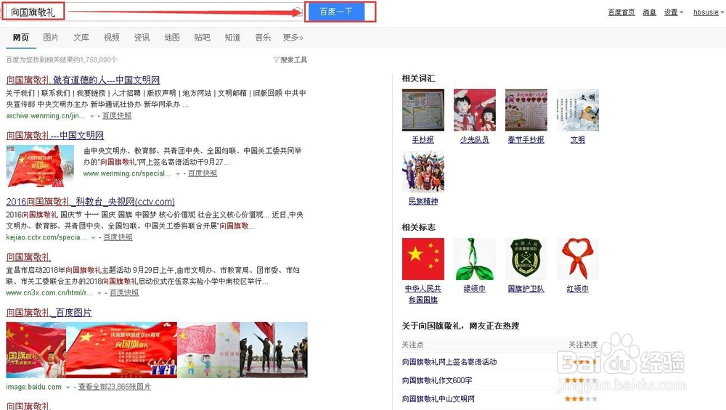Image resolution: width=726 pixels, height=410 pixels.
Task: Open result 2016向国旗敬礼_科教台_央视网
Action: pos(90,202)
